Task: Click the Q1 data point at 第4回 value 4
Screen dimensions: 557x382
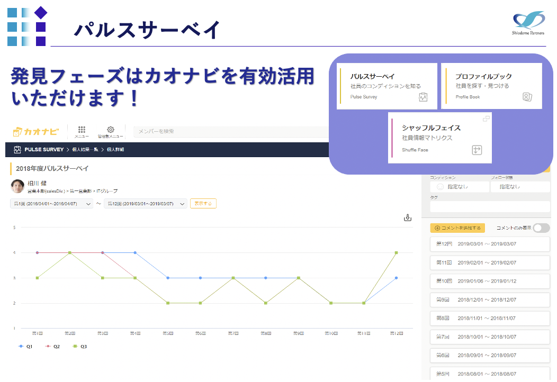Action: [x=135, y=253]
